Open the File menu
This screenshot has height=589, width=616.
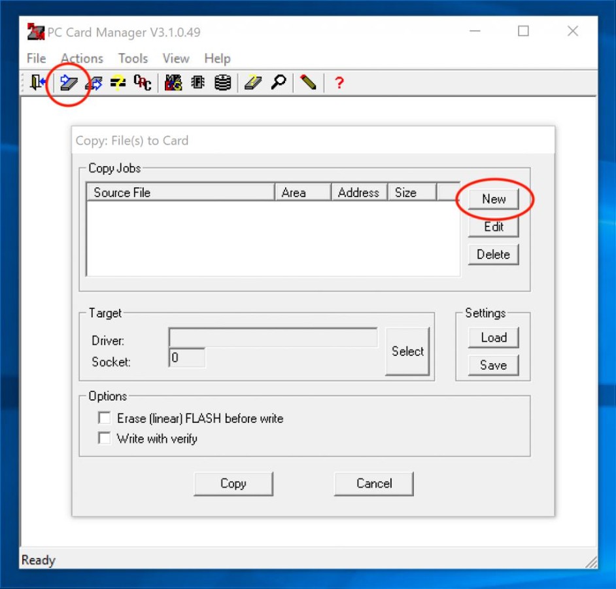click(36, 58)
